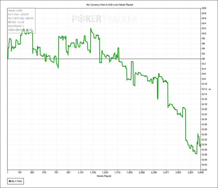
Task: Click the My C All-In Adj: -$26.69 stat
Action: pos(21,18)
